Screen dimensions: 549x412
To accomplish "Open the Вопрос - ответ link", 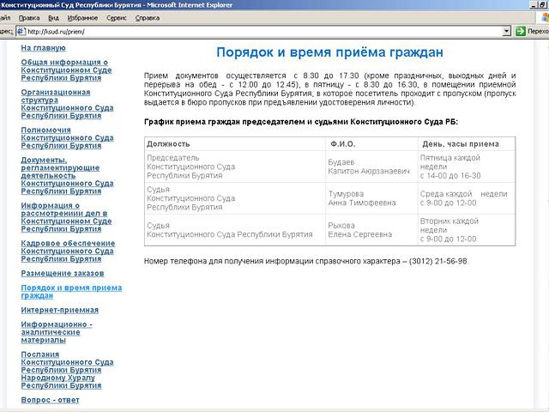I will point(50,400).
